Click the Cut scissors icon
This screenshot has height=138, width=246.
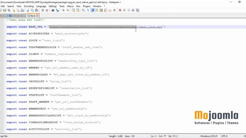pyautogui.click(x=28, y=10)
